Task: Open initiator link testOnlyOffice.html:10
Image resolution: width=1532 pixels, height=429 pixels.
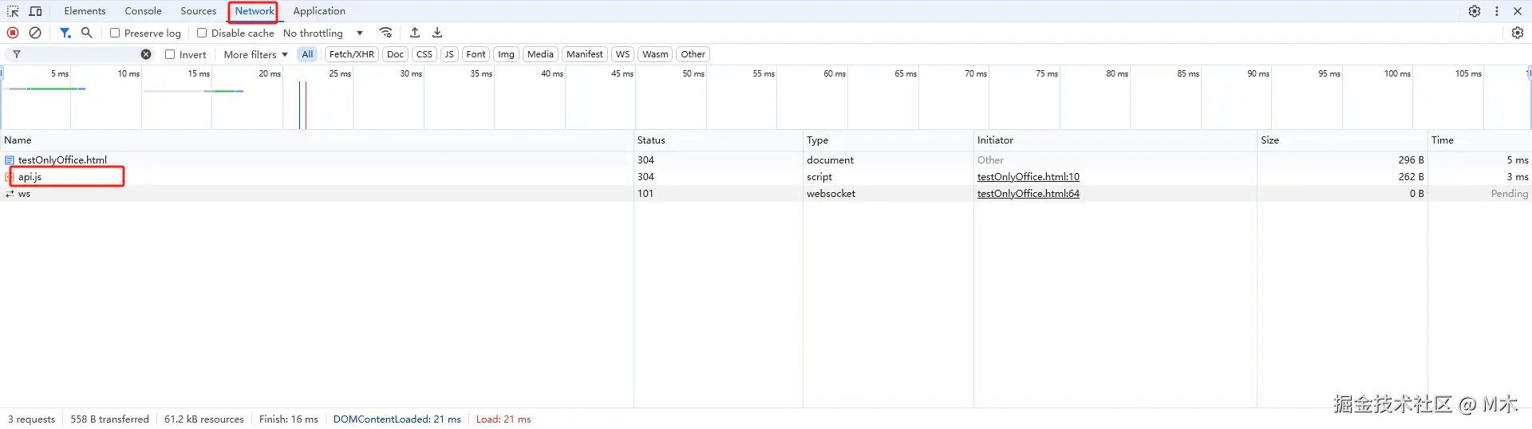Action: click(1029, 177)
